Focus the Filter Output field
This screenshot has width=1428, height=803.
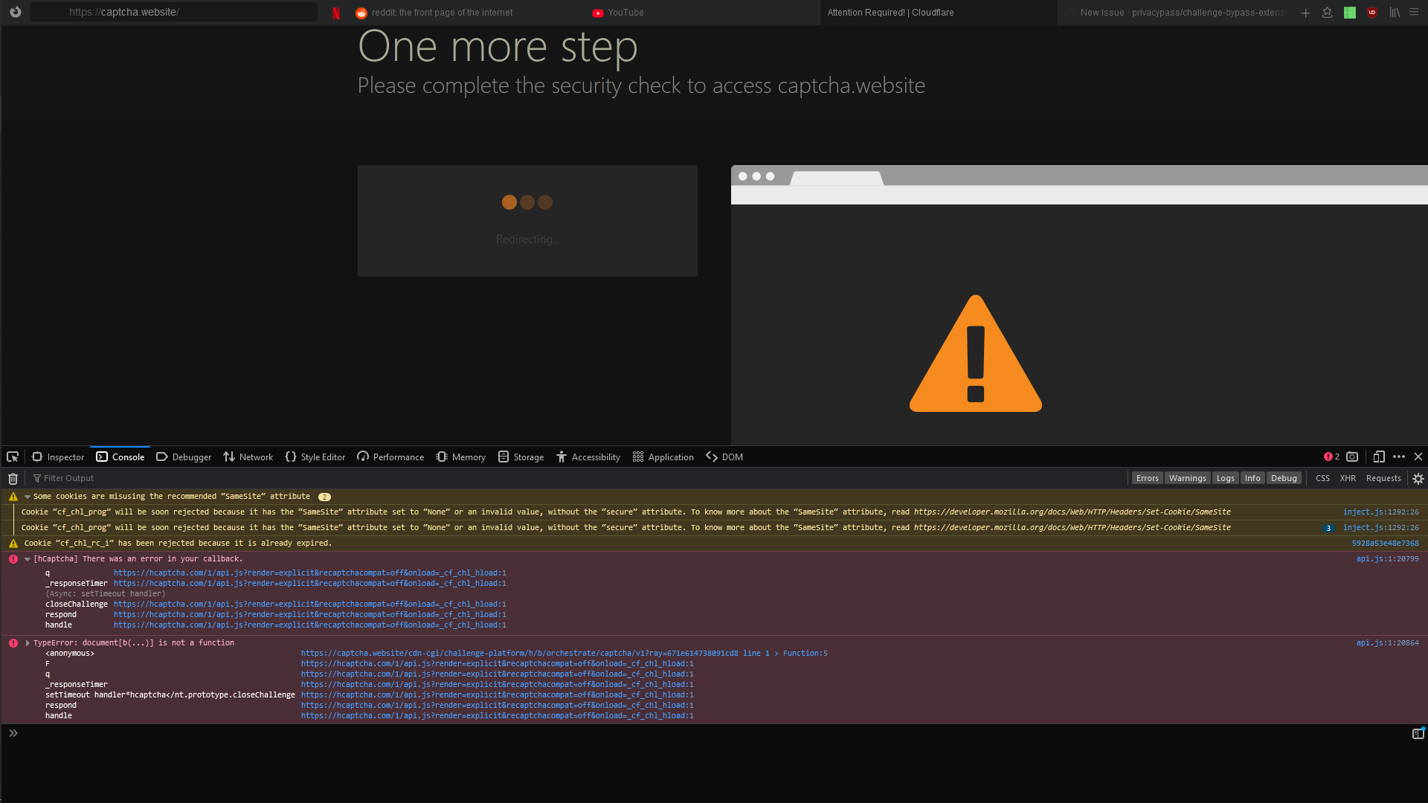pos(580,478)
